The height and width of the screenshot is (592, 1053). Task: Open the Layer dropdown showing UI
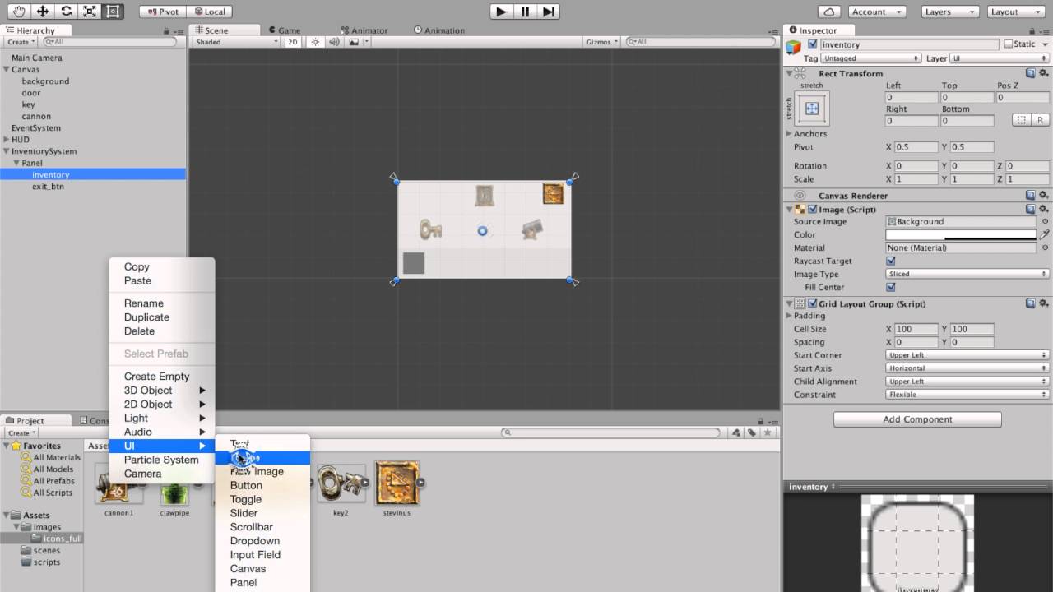(999, 58)
